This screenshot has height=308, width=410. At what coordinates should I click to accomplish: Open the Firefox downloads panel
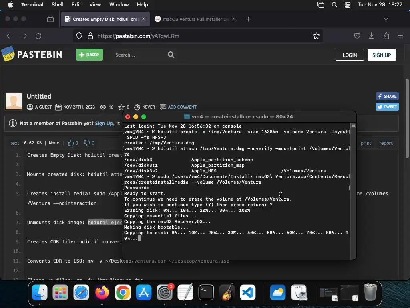pos(371,36)
